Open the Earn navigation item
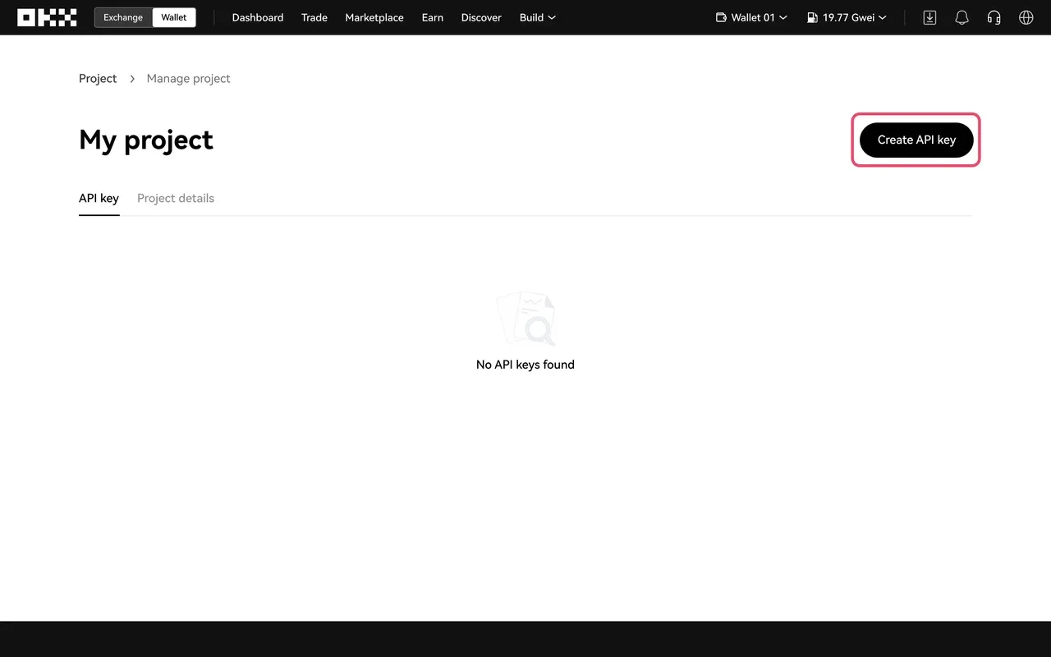 click(433, 17)
